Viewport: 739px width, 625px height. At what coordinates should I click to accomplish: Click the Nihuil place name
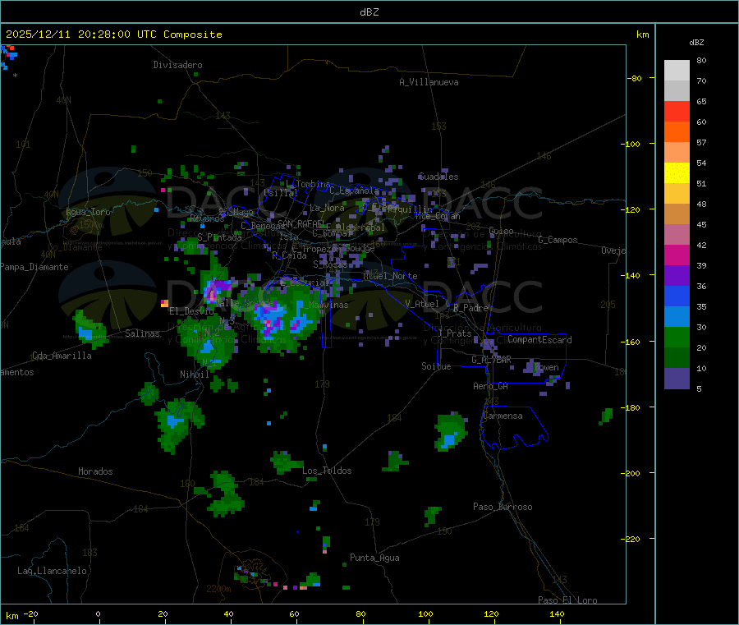pos(194,375)
